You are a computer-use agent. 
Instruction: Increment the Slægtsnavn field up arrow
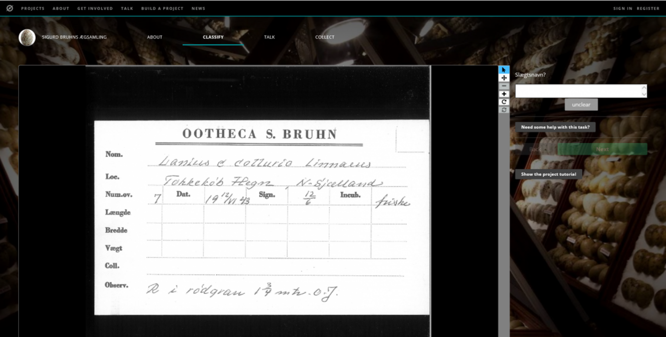point(644,88)
